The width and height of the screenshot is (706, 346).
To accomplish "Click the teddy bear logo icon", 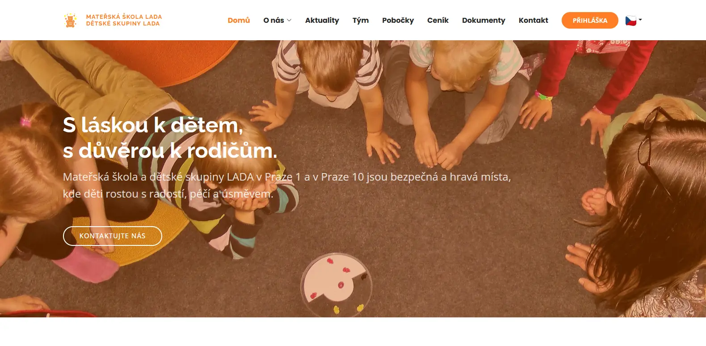I will point(70,20).
